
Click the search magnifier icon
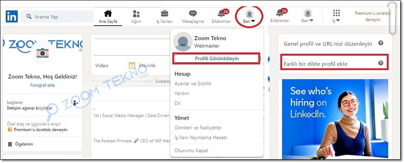[29, 17]
